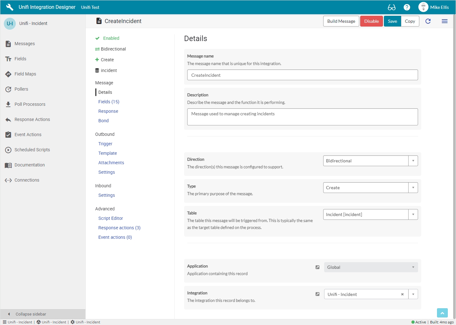Click the Message name input field
Screen dimensions: 456x325
[302, 75]
